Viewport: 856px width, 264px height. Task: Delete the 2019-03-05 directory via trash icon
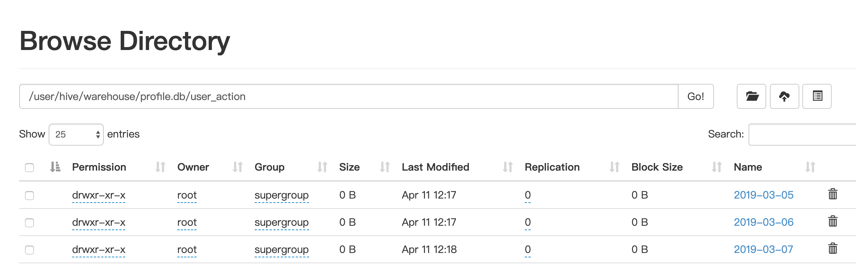point(833,194)
